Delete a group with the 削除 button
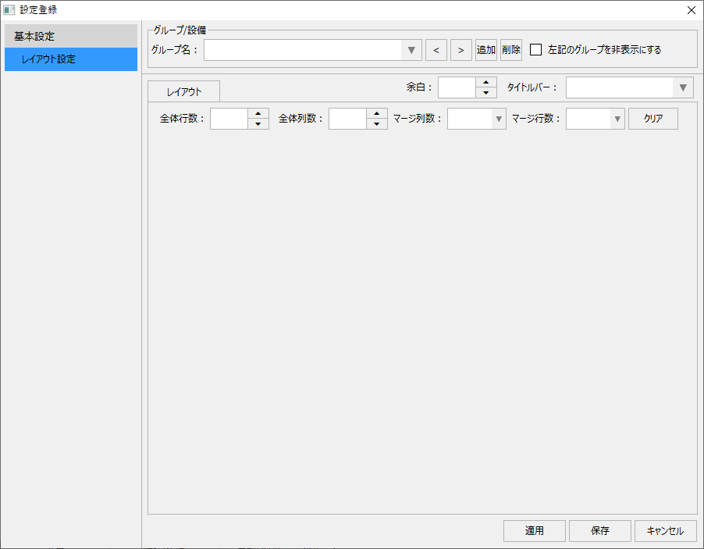704x549 pixels. click(510, 49)
